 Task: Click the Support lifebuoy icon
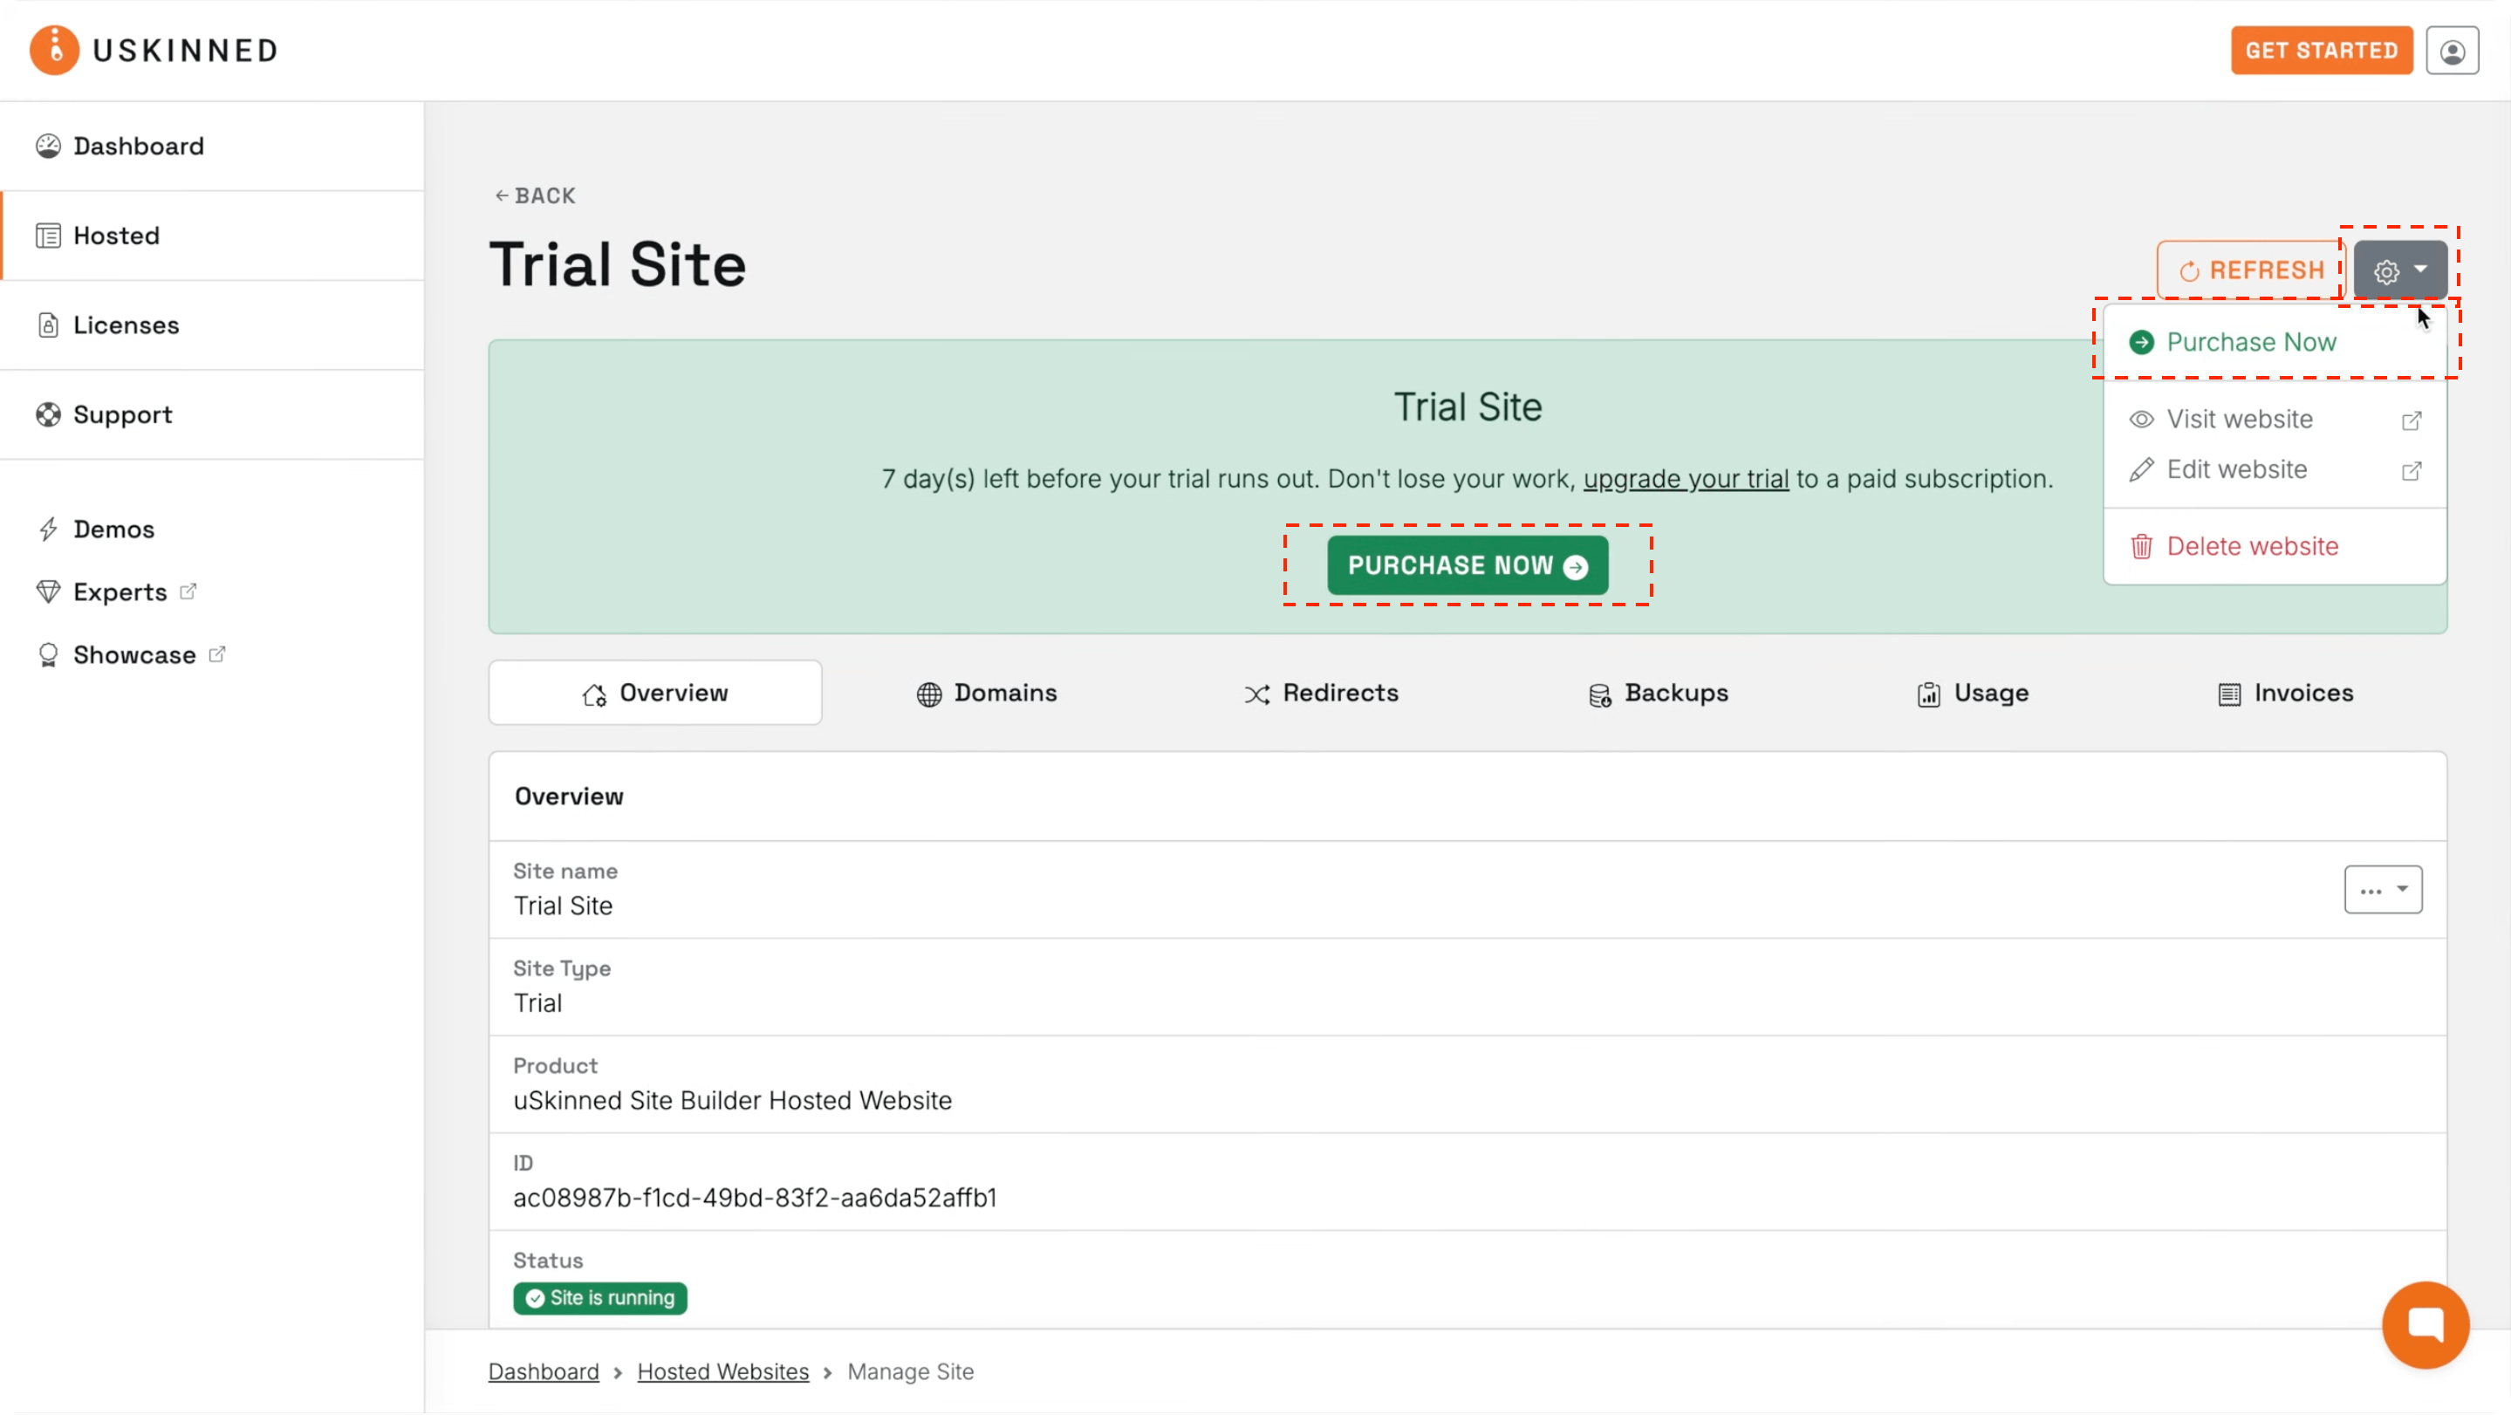48,415
